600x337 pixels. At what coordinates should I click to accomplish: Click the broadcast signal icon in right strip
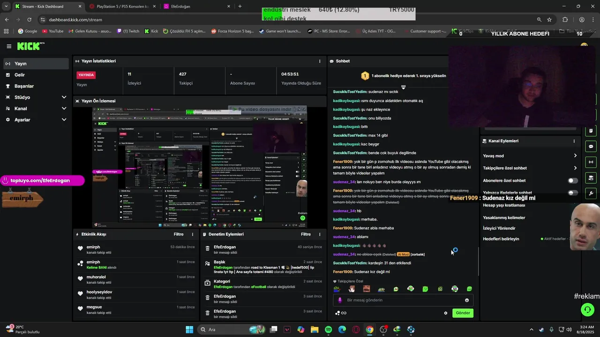[591, 162]
